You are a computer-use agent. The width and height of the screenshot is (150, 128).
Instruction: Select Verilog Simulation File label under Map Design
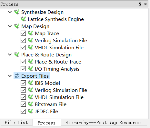pos(61,41)
